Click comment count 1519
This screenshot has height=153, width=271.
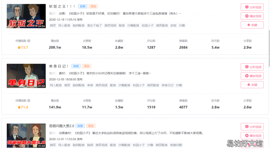pos(151,107)
